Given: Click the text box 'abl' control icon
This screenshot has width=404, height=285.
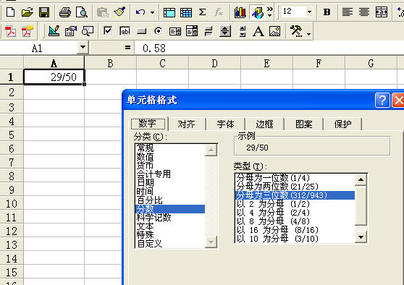Looking at the screenshot, I should tap(125, 31).
